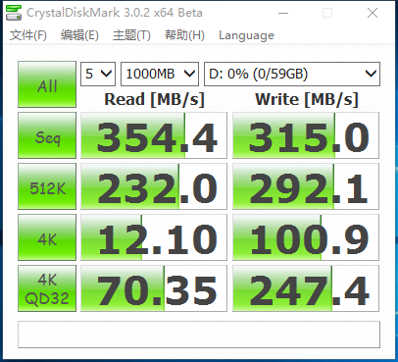Click the CrystalDiskMark app icon in title bar
The image size is (398, 362).
click(x=14, y=13)
